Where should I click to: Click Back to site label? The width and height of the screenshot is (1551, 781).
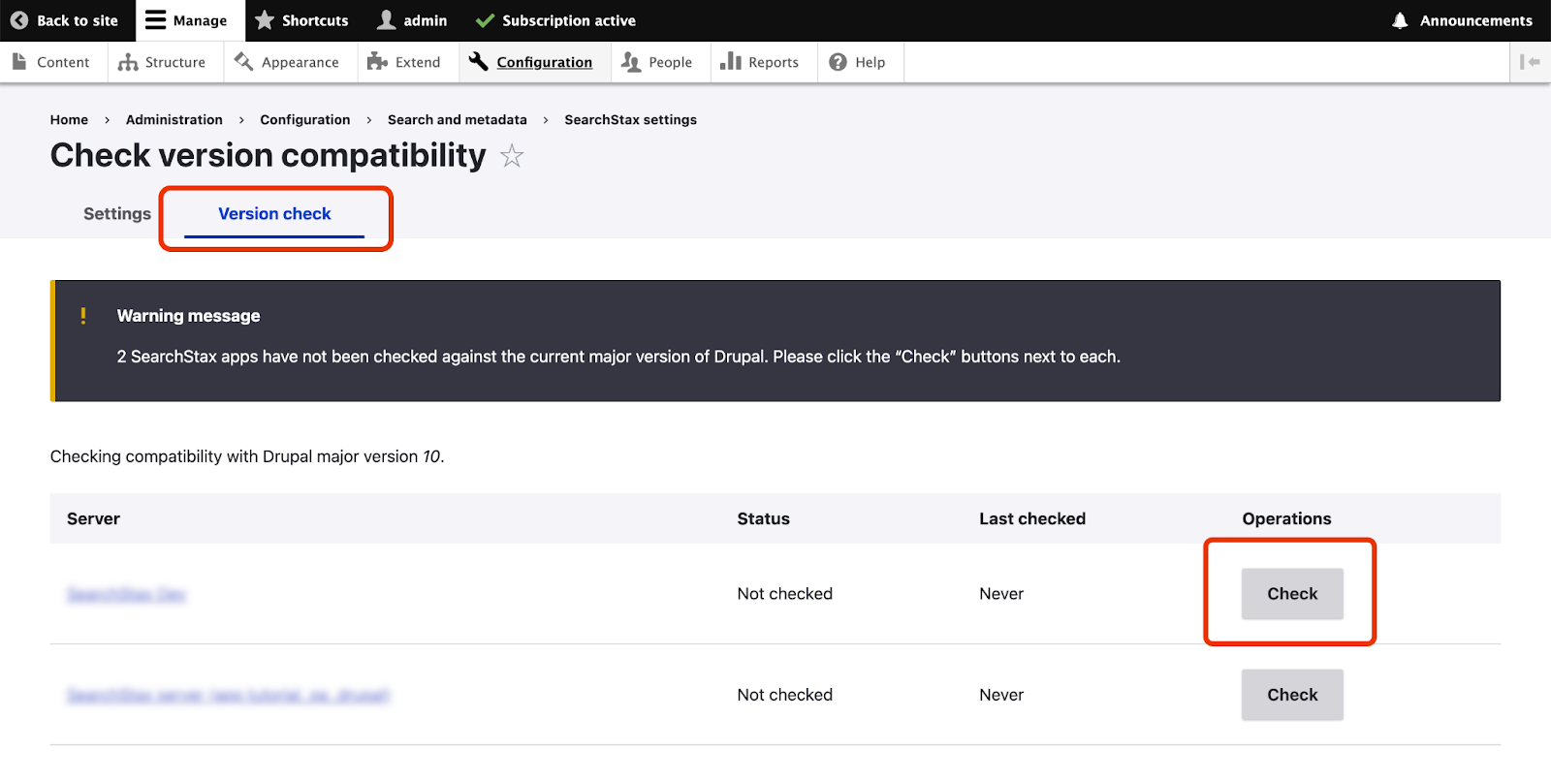tap(78, 20)
